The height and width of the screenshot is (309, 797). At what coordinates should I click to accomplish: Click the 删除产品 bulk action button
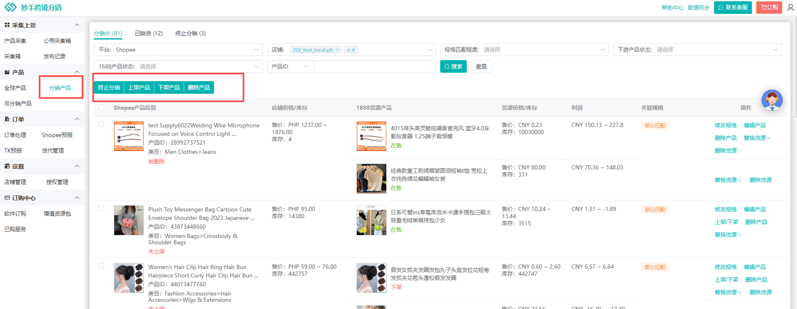pos(199,87)
